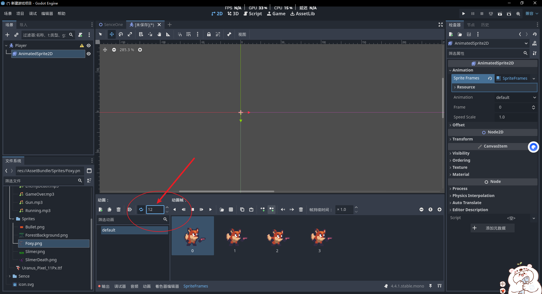Image resolution: width=542 pixels, height=294 pixels.
Task: Lock the selected node with padlock icon
Action: coord(209,34)
